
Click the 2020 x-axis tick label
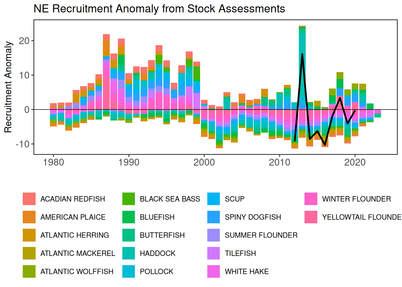355,162
